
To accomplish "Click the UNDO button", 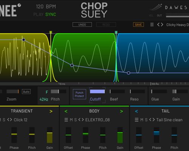I will [x=82, y=25].
